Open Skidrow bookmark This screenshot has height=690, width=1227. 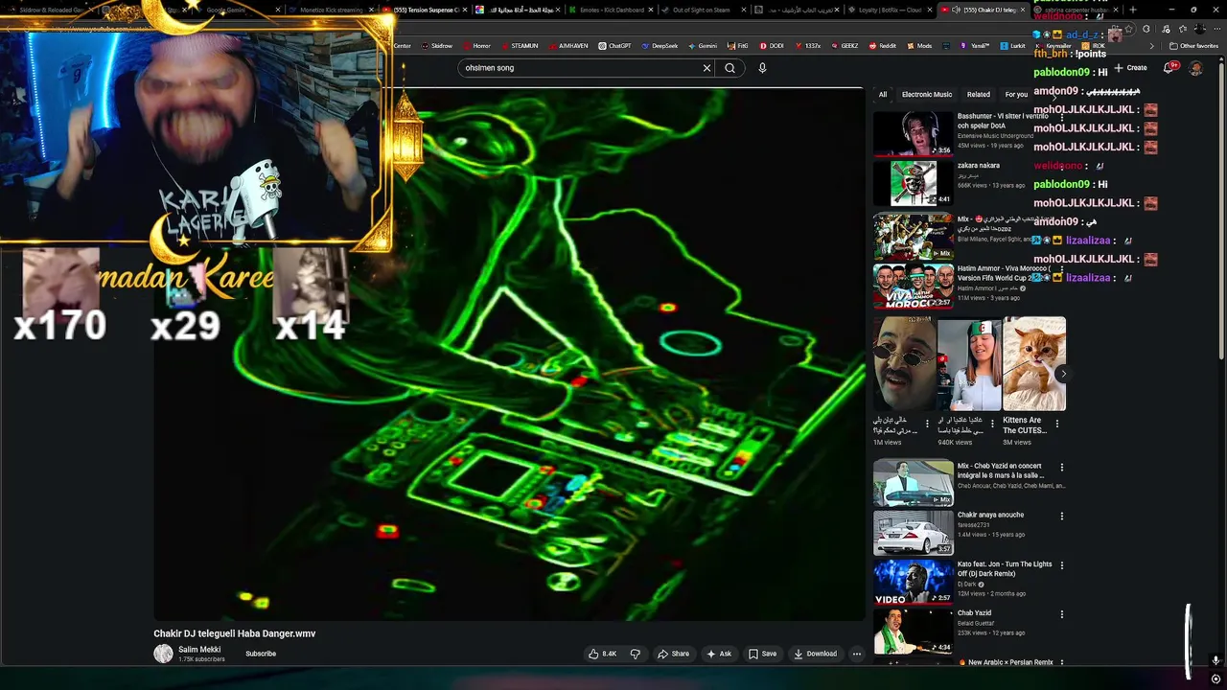pos(436,46)
